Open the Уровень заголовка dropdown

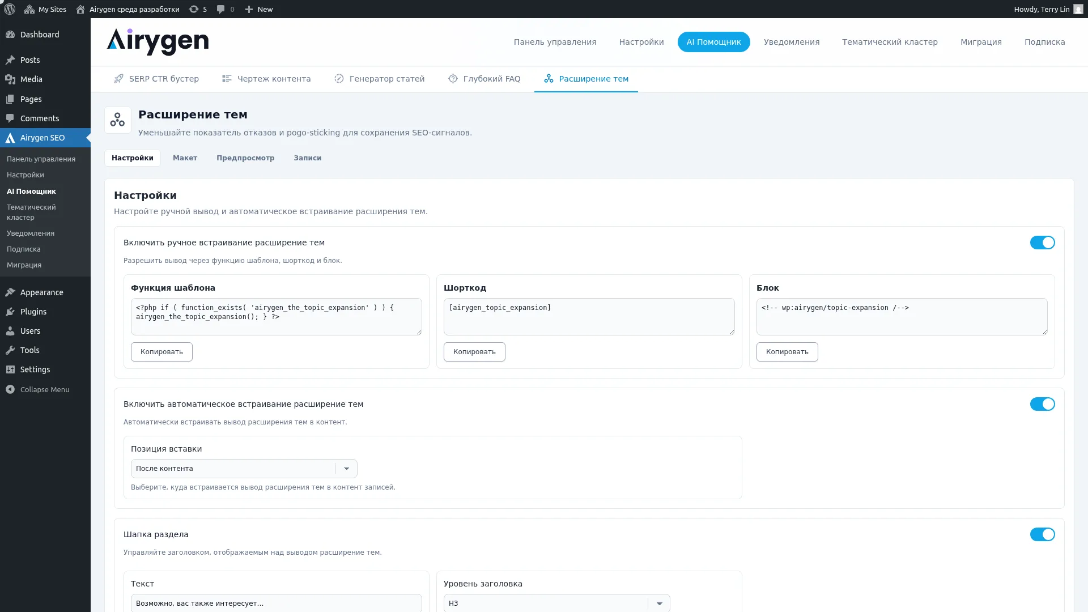[x=556, y=603]
